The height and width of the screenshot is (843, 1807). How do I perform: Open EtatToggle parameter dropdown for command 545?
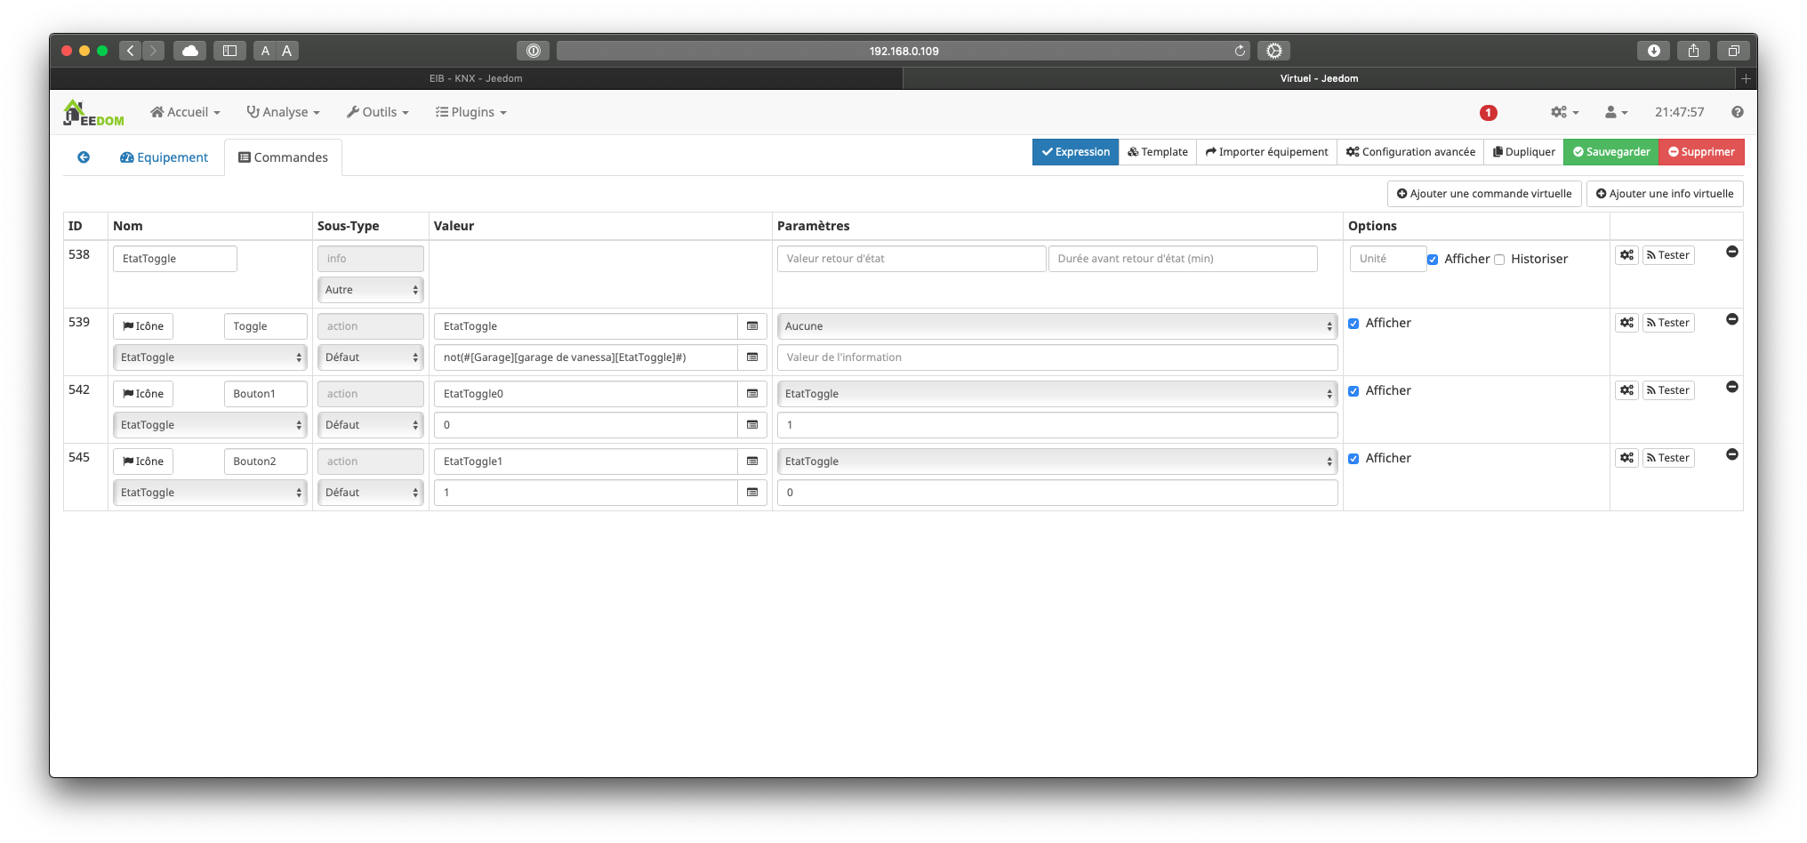[1057, 462]
